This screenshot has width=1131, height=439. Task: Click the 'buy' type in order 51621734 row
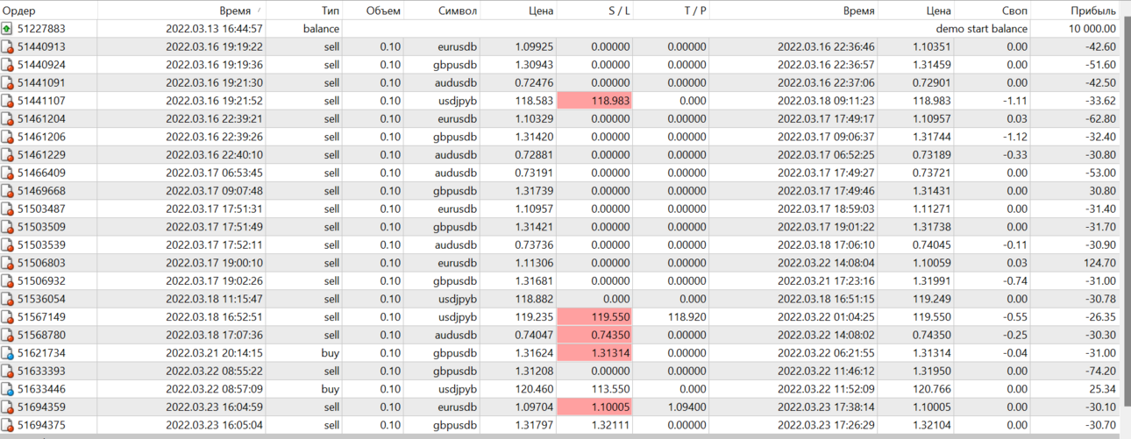331,353
